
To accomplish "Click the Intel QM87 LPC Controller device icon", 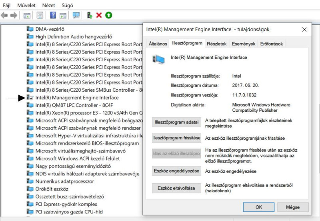I will [x=30, y=105].
